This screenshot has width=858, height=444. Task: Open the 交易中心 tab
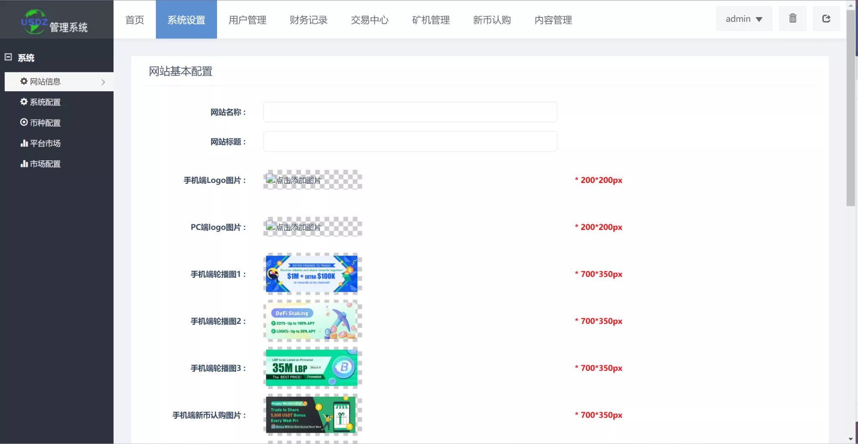click(x=370, y=20)
